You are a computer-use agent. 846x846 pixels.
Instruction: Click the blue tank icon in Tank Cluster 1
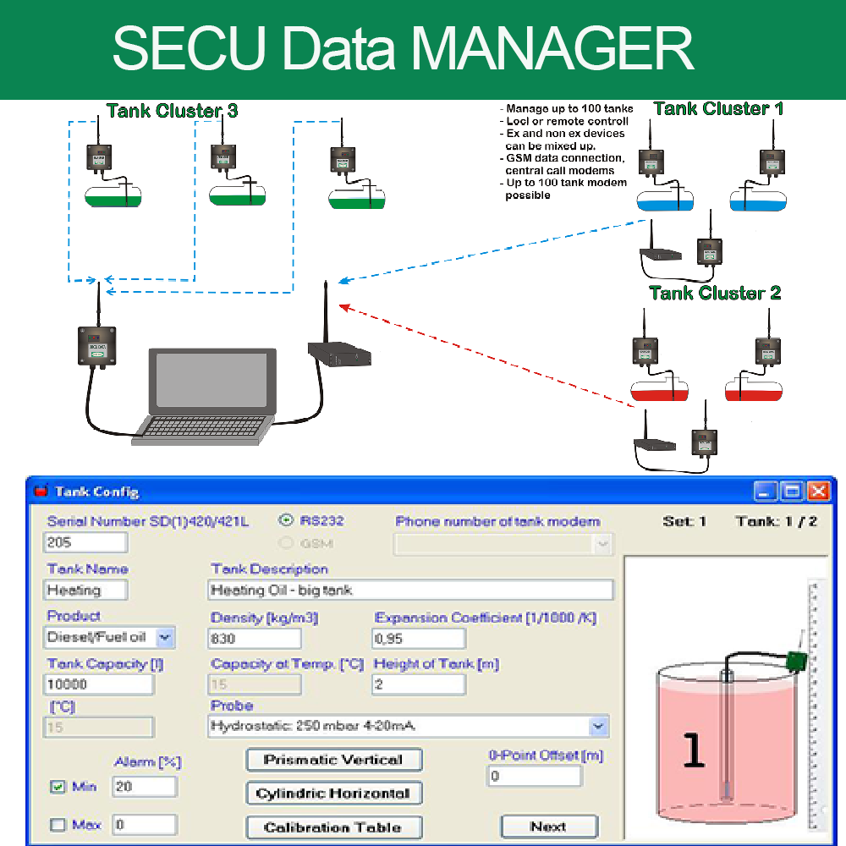(664, 201)
